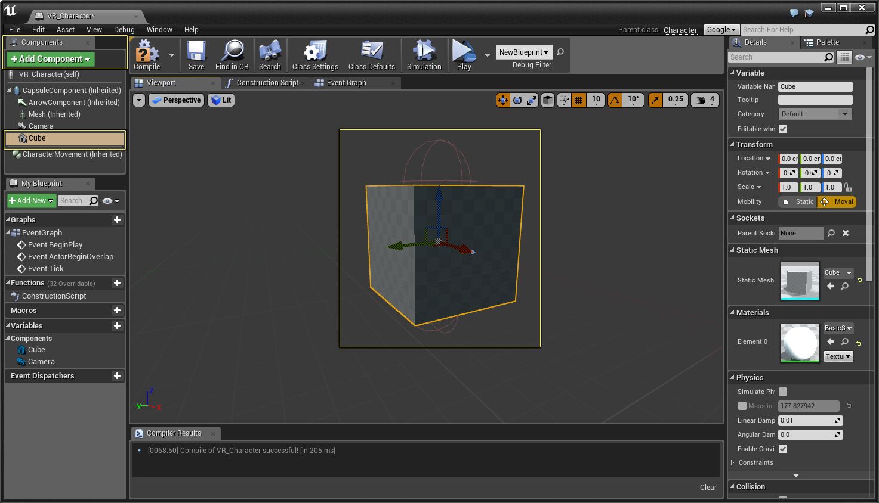Open Class Defaults from toolbar

(371, 55)
